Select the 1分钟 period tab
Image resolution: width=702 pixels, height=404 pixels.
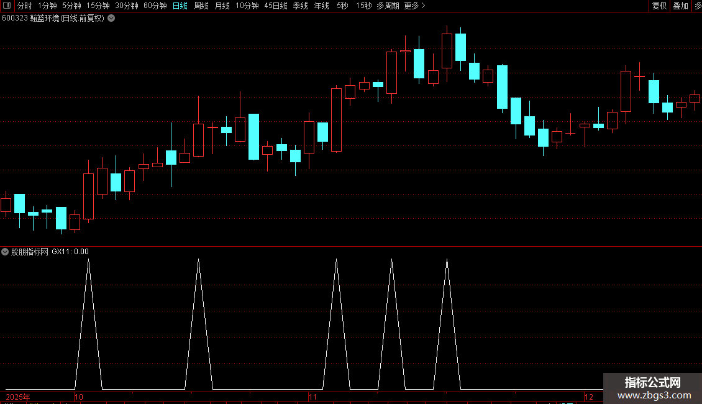point(47,6)
